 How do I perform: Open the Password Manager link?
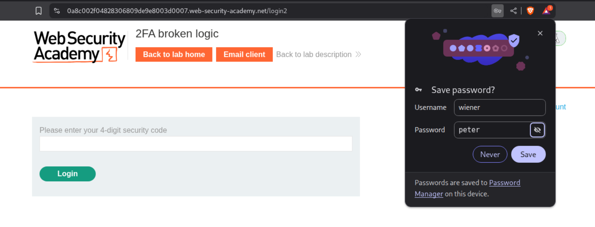tap(504, 183)
